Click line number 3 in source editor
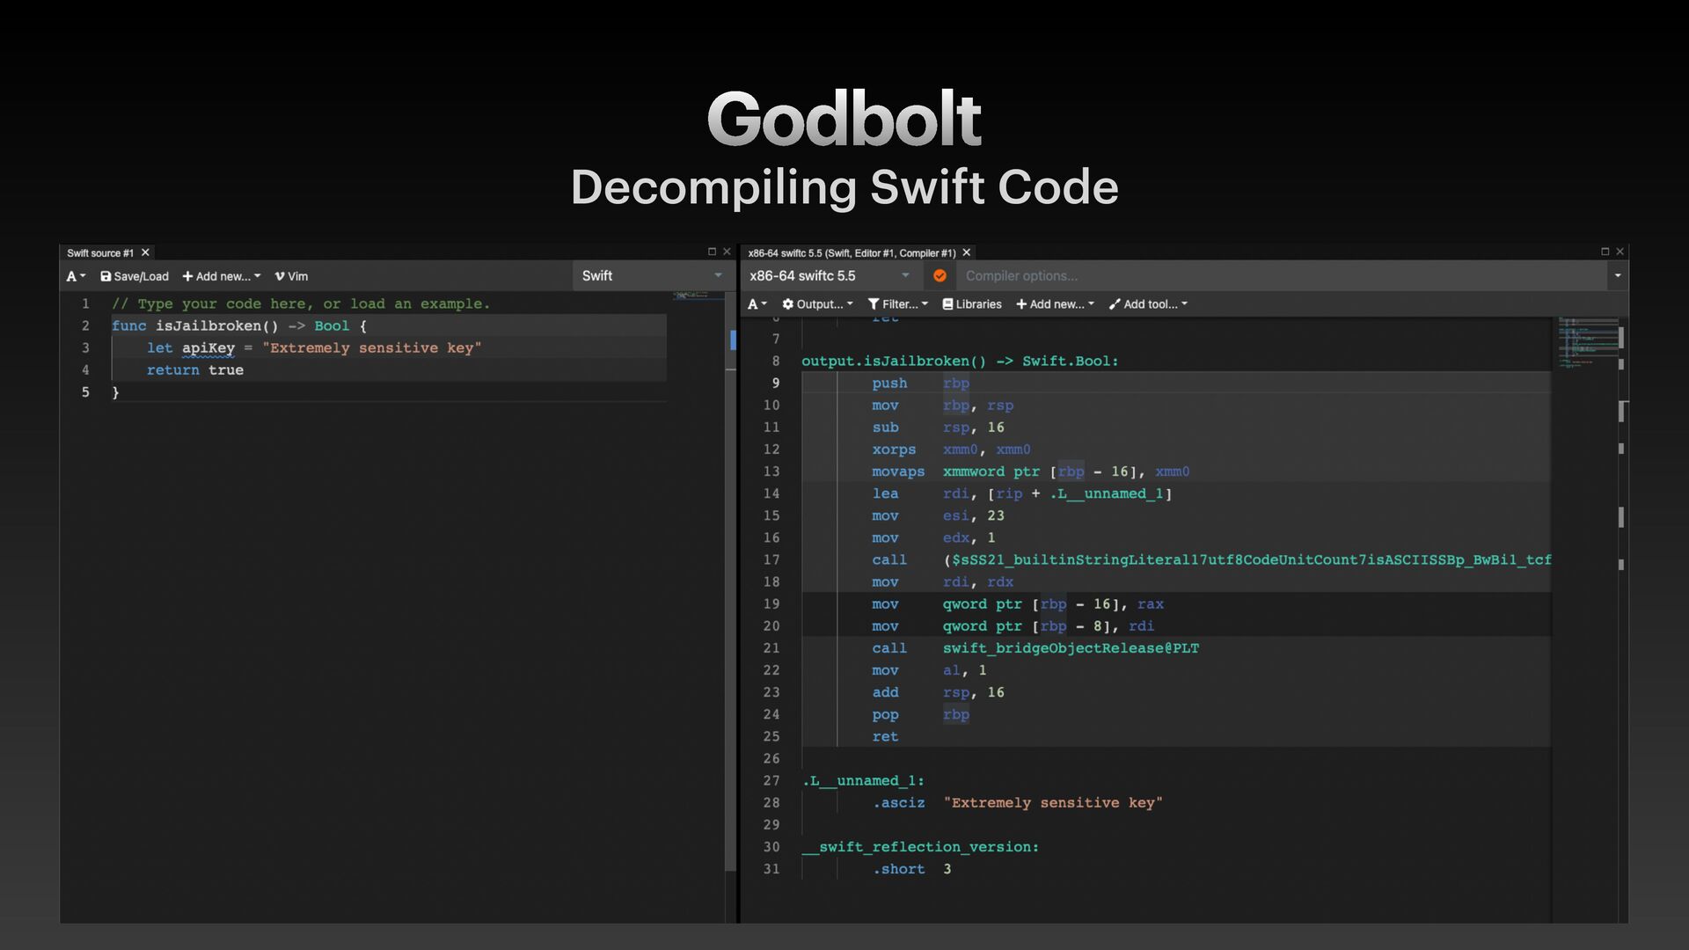Viewport: 1689px width, 950px height. 85,348
